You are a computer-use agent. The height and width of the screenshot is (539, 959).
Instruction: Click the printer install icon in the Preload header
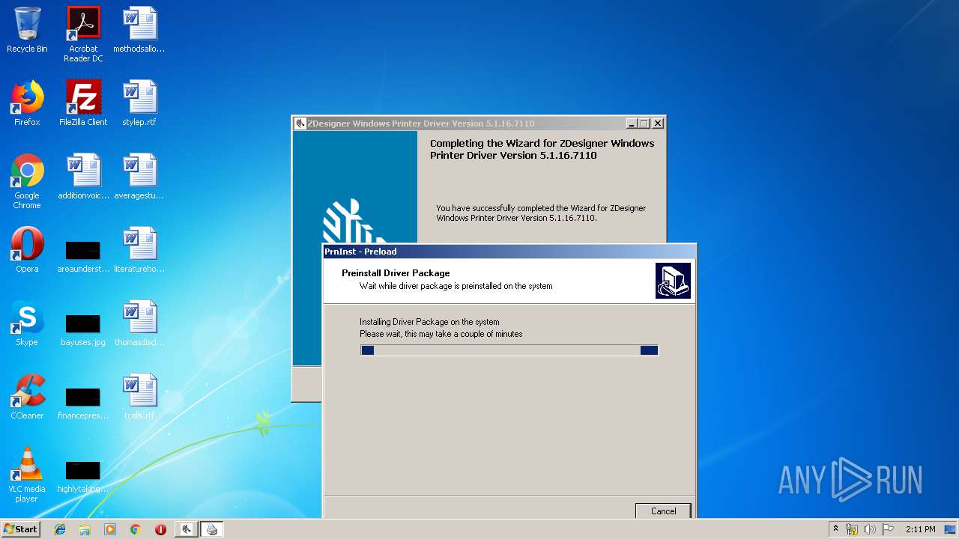click(x=673, y=281)
